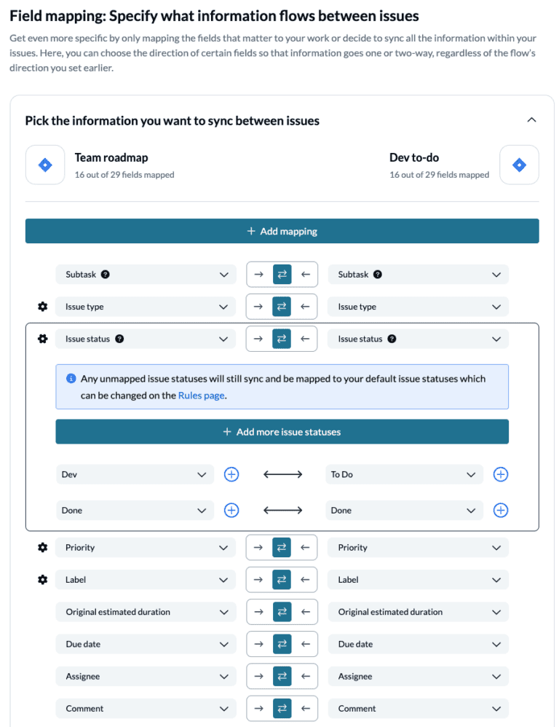559x727 pixels.
Task: Collapse the sync information section
Action: (532, 119)
